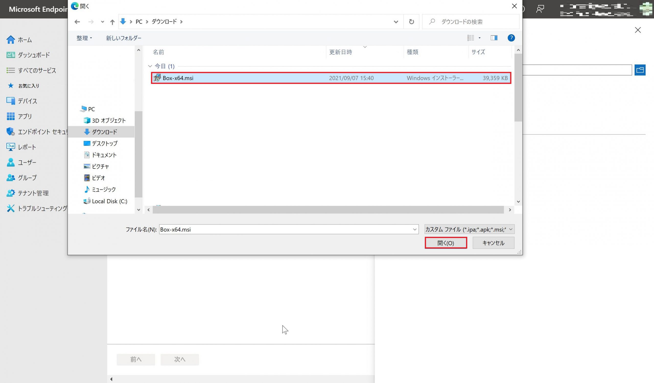The height and width of the screenshot is (383, 654).
Task: Open the feedback icon in portal header
Action: tap(540, 9)
